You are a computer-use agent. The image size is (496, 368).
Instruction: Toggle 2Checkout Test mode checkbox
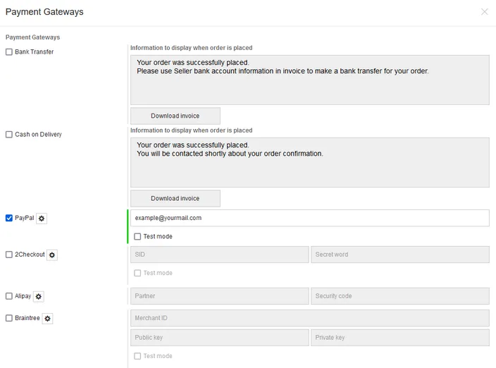(x=137, y=273)
